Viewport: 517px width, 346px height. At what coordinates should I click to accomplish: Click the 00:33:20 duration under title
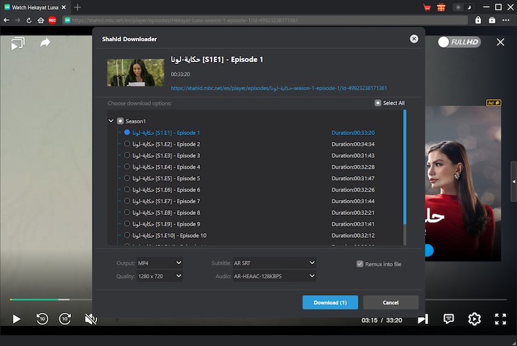coord(180,74)
